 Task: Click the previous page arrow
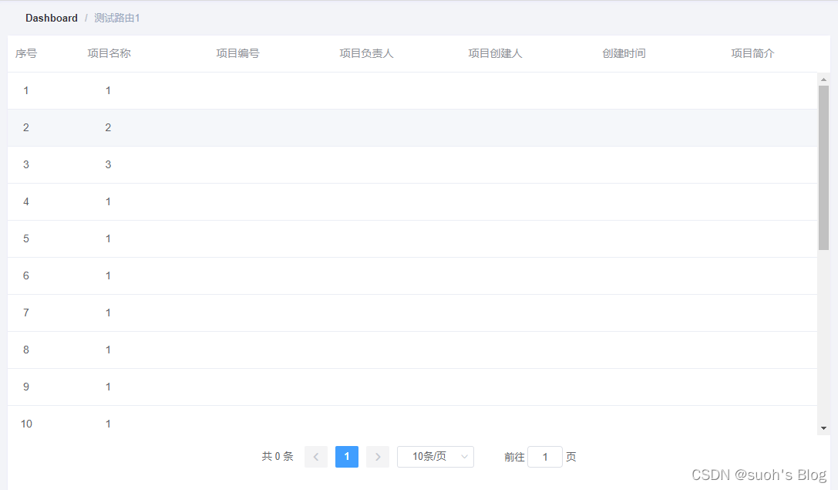click(x=315, y=456)
